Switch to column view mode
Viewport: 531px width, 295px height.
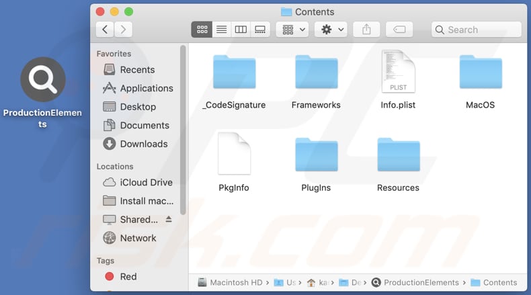pos(241,30)
